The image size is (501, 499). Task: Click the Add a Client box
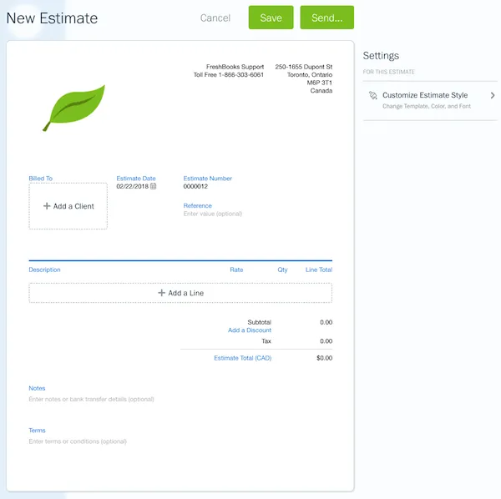tap(68, 206)
